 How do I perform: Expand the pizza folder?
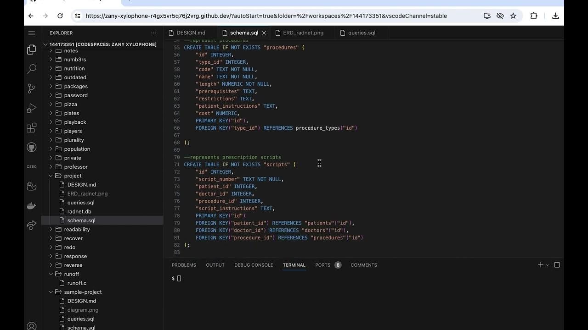coord(103,104)
